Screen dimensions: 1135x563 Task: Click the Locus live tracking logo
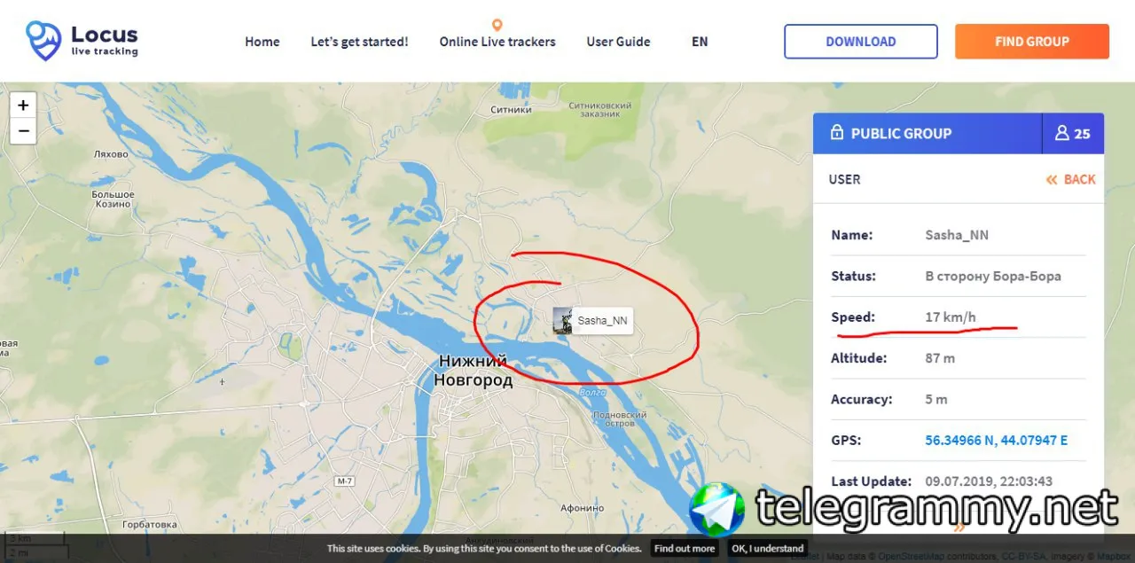[x=82, y=41]
